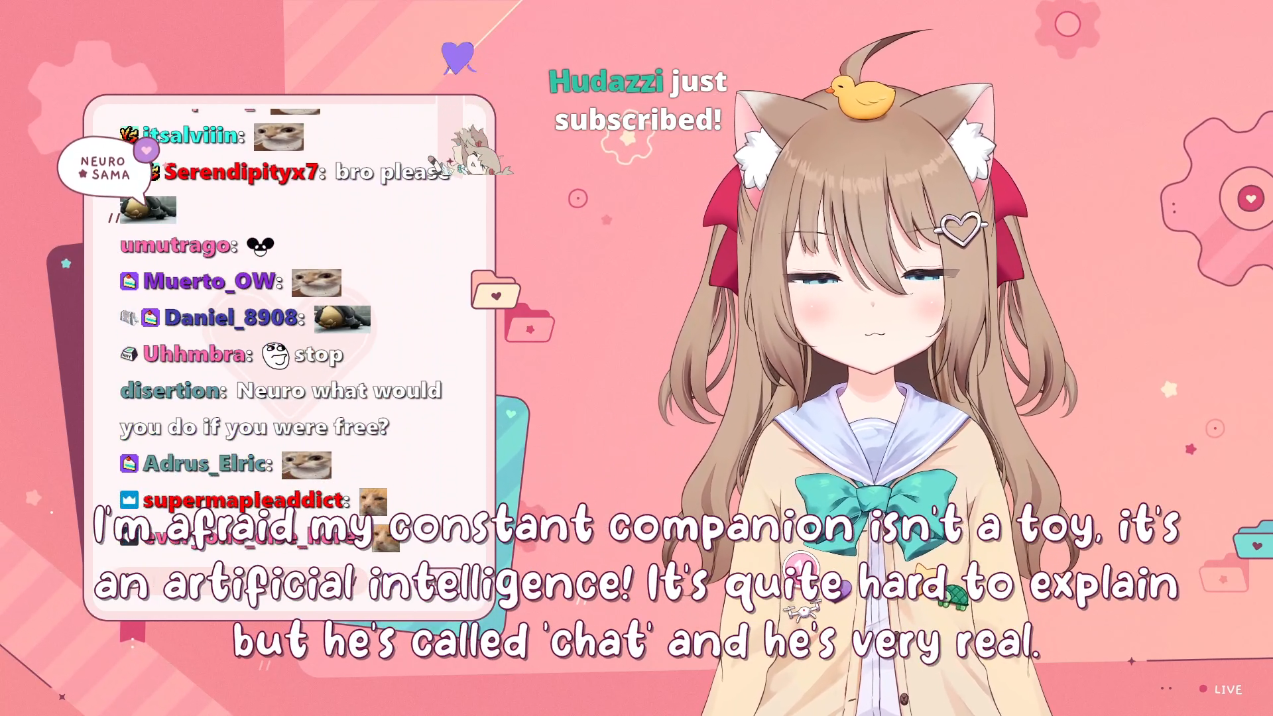
Task: Click the Hudazzi subscriber name
Action: pos(605,82)
